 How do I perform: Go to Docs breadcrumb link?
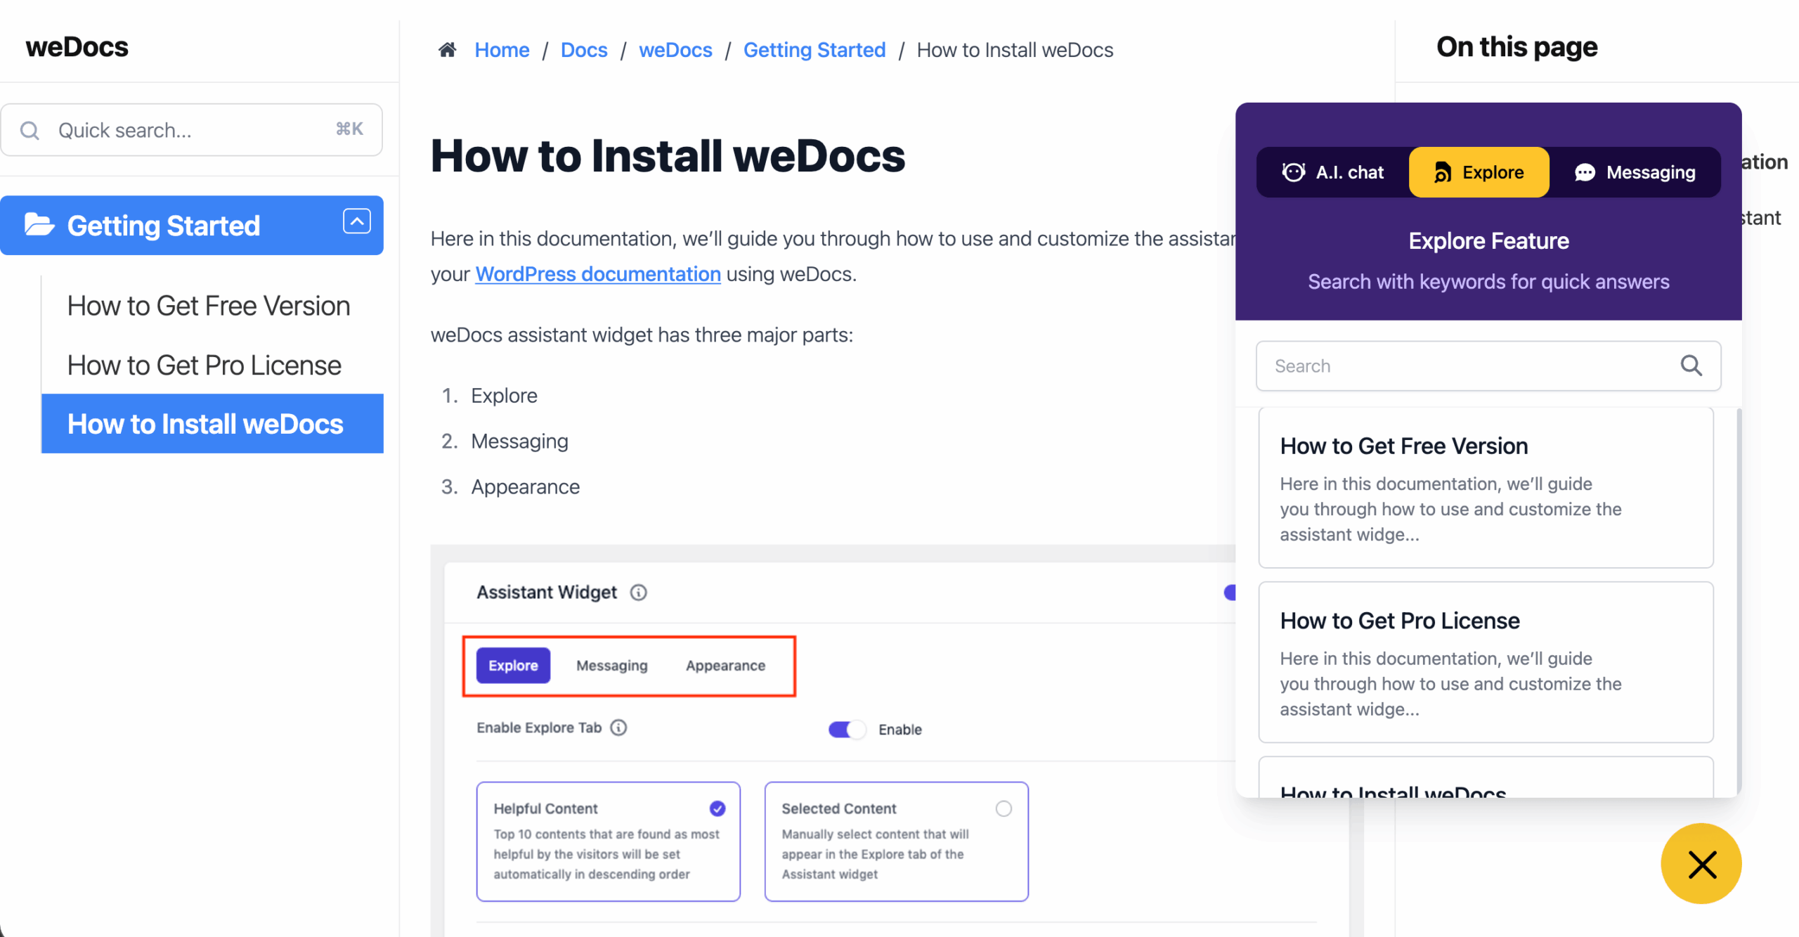(x=584, y=50)
